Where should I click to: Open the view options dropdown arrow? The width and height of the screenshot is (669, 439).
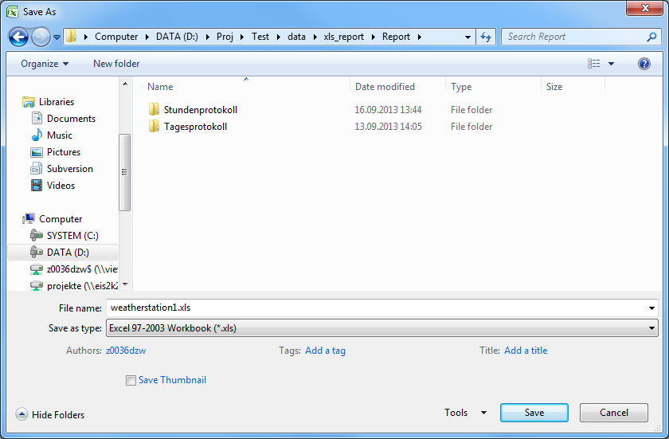pyautogui.click(x=611, y=64)
